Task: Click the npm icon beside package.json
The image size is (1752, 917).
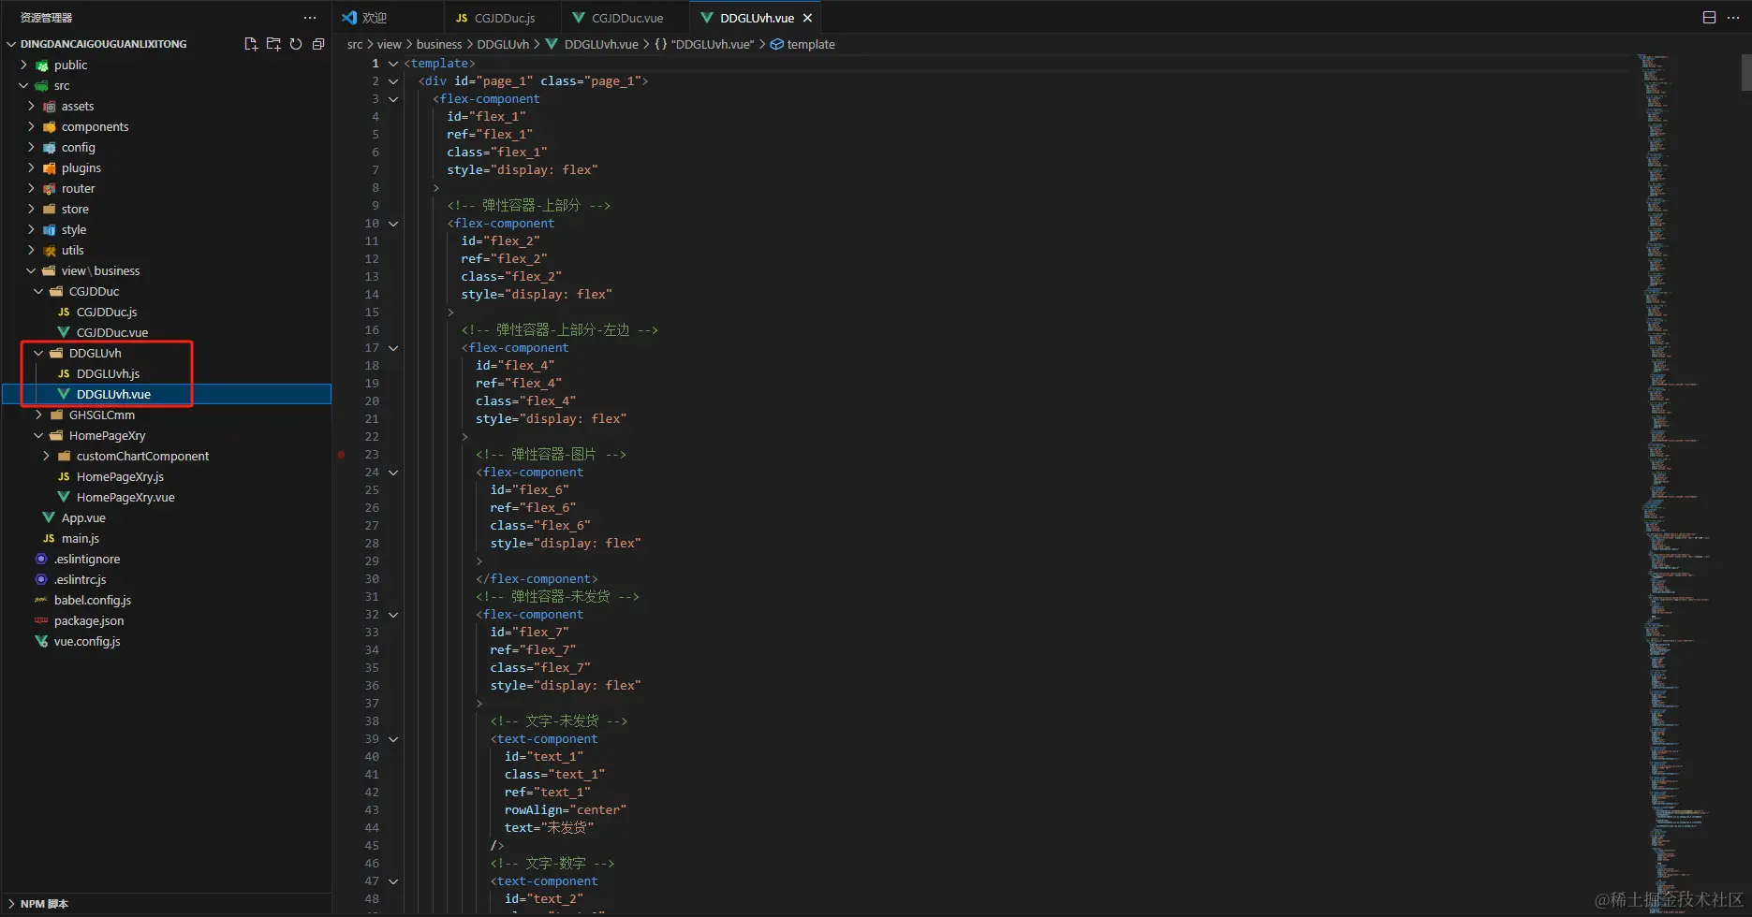Action: tap(41, 620)
